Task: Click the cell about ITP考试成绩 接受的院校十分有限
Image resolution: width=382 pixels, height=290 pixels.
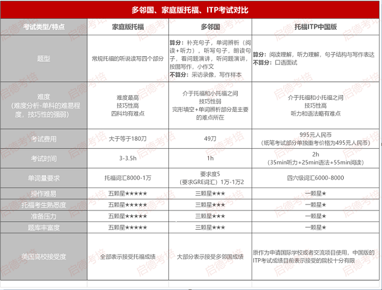Action: point(316,257)
